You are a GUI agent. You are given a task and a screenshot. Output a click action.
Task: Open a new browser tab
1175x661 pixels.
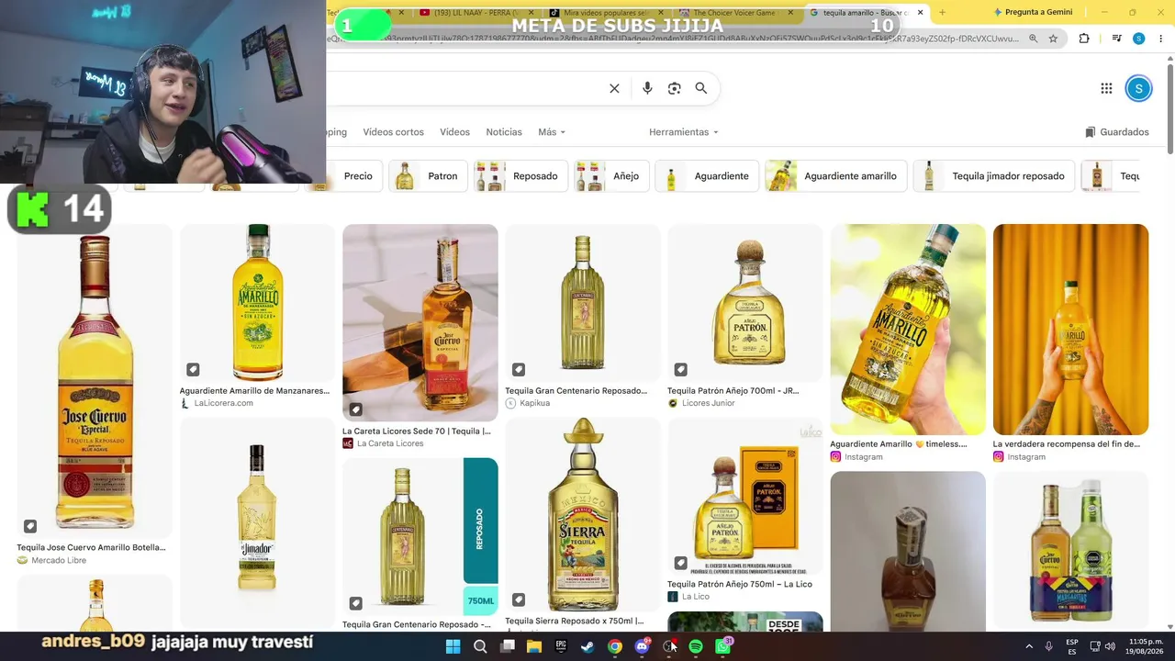coord(942,12)
